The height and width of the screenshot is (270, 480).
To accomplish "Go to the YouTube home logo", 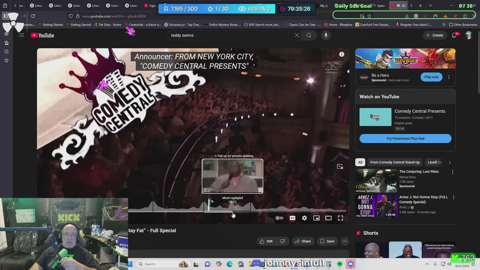I will click(42, 35).
